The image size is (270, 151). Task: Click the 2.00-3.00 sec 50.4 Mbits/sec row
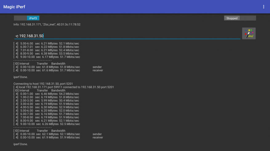(x=46, y=100)
